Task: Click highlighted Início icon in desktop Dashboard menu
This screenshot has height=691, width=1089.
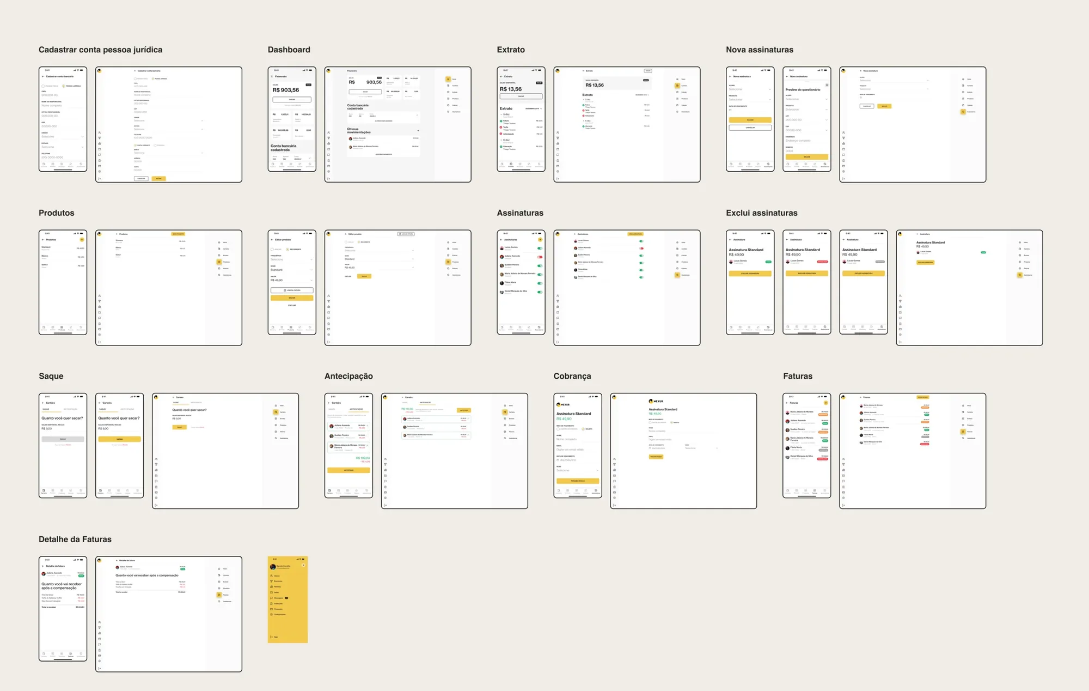Action: pos(448,79)
